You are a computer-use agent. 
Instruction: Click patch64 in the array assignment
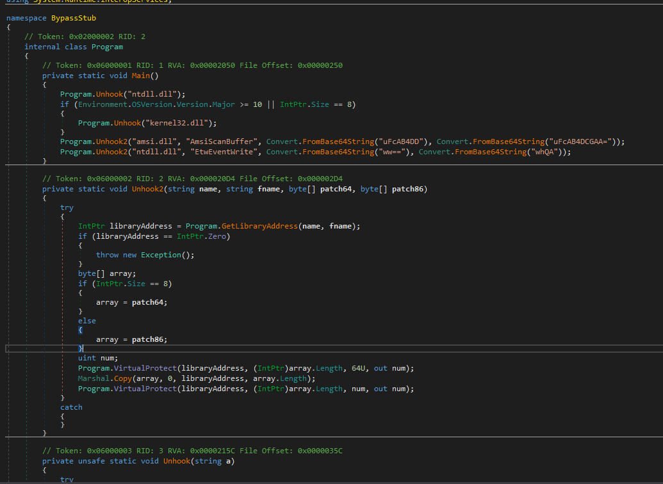(x=147, y=302)
